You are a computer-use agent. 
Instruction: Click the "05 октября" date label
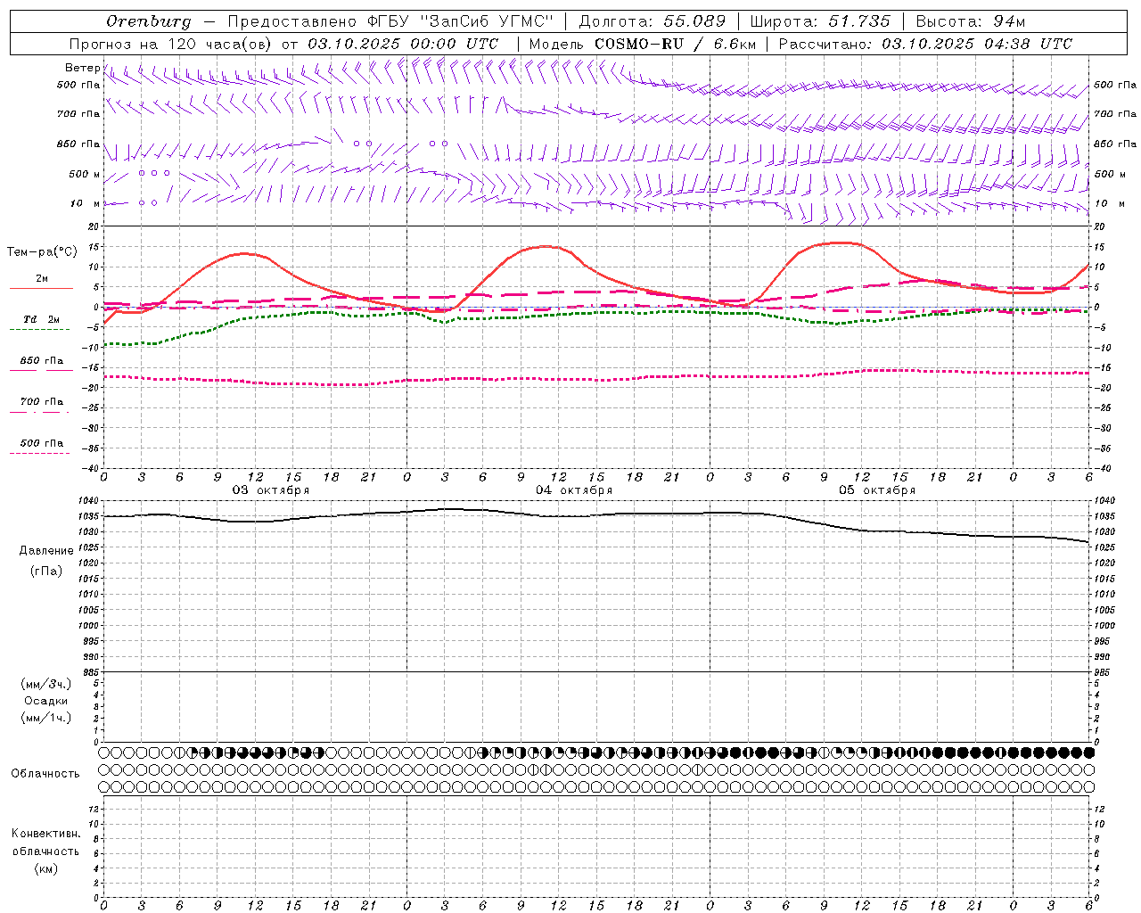[877, 490]
